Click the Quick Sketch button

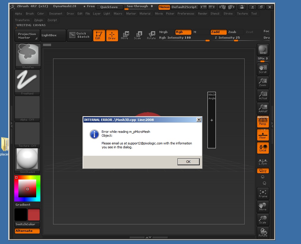[80, 35]
